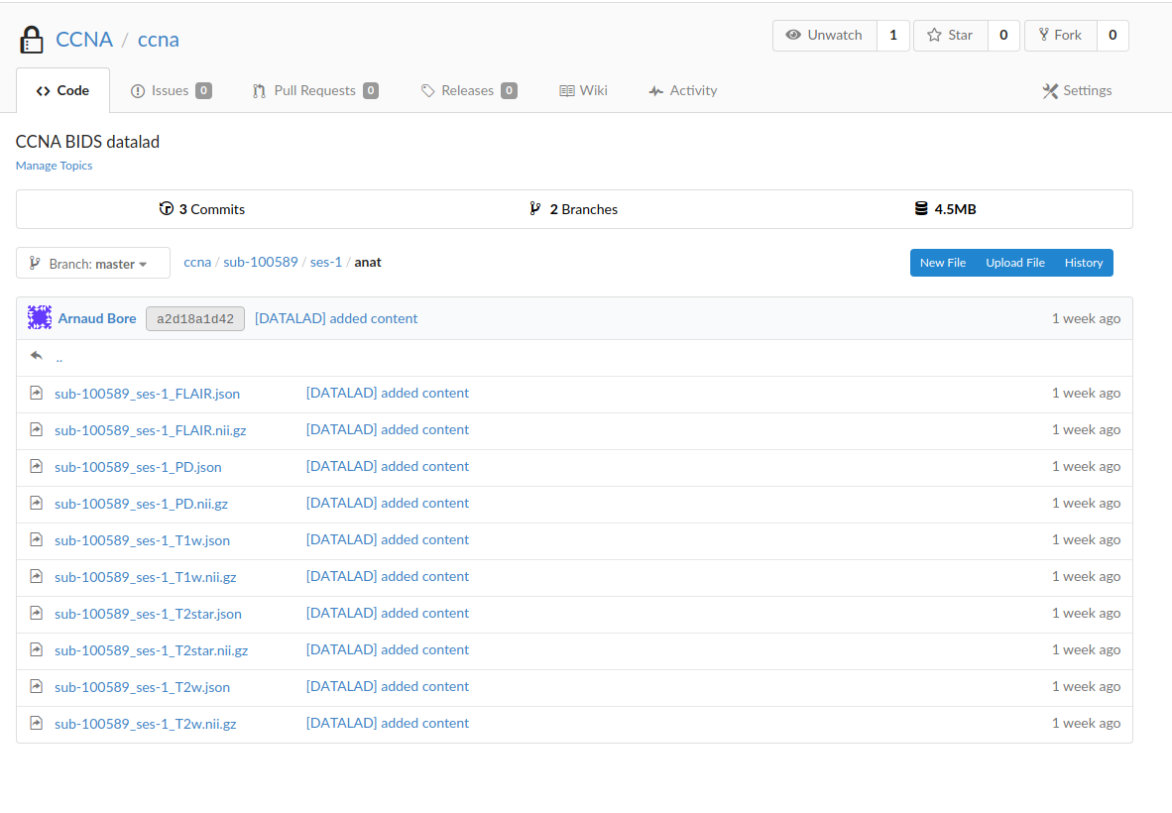1172x813 pixels.
Task: Open sub-100589_ses-1_FLAIR.nii.gz
Action: click(x=151, y=430)
